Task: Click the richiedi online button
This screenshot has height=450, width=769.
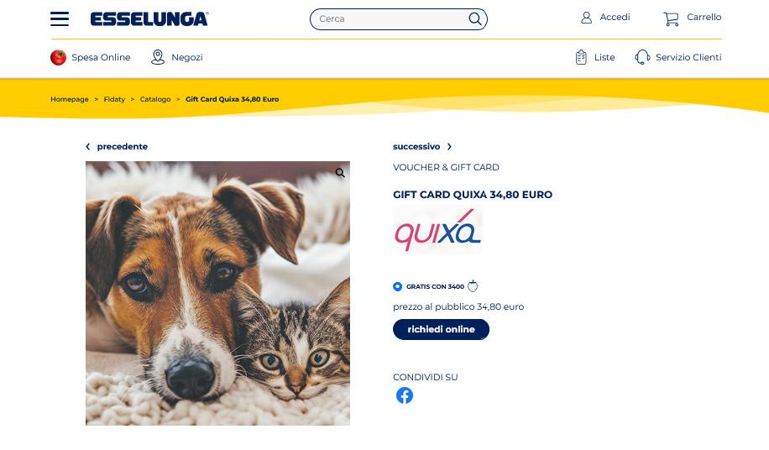Action: tap(441, 329)
